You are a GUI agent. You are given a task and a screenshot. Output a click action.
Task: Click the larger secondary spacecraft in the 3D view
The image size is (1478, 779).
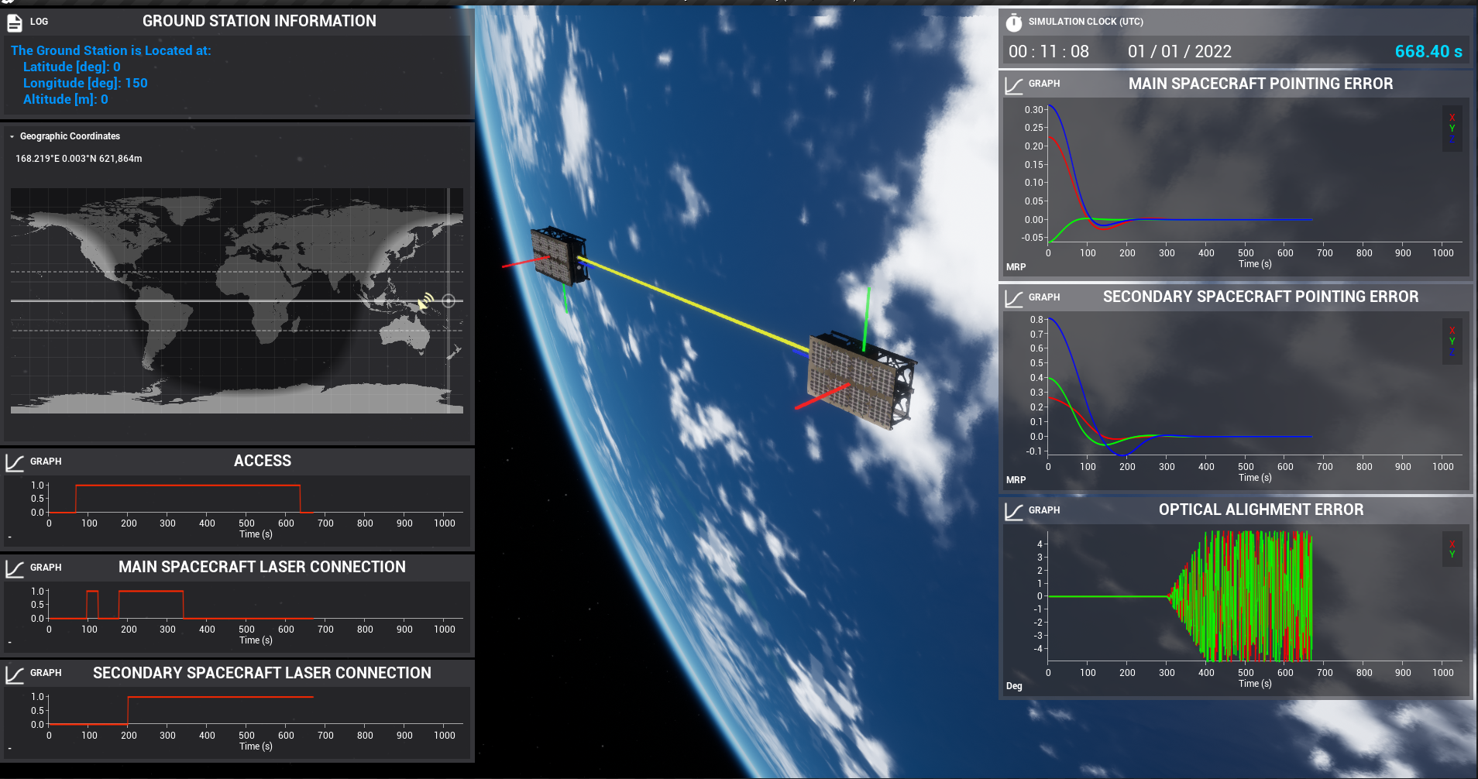coord(860,379)
